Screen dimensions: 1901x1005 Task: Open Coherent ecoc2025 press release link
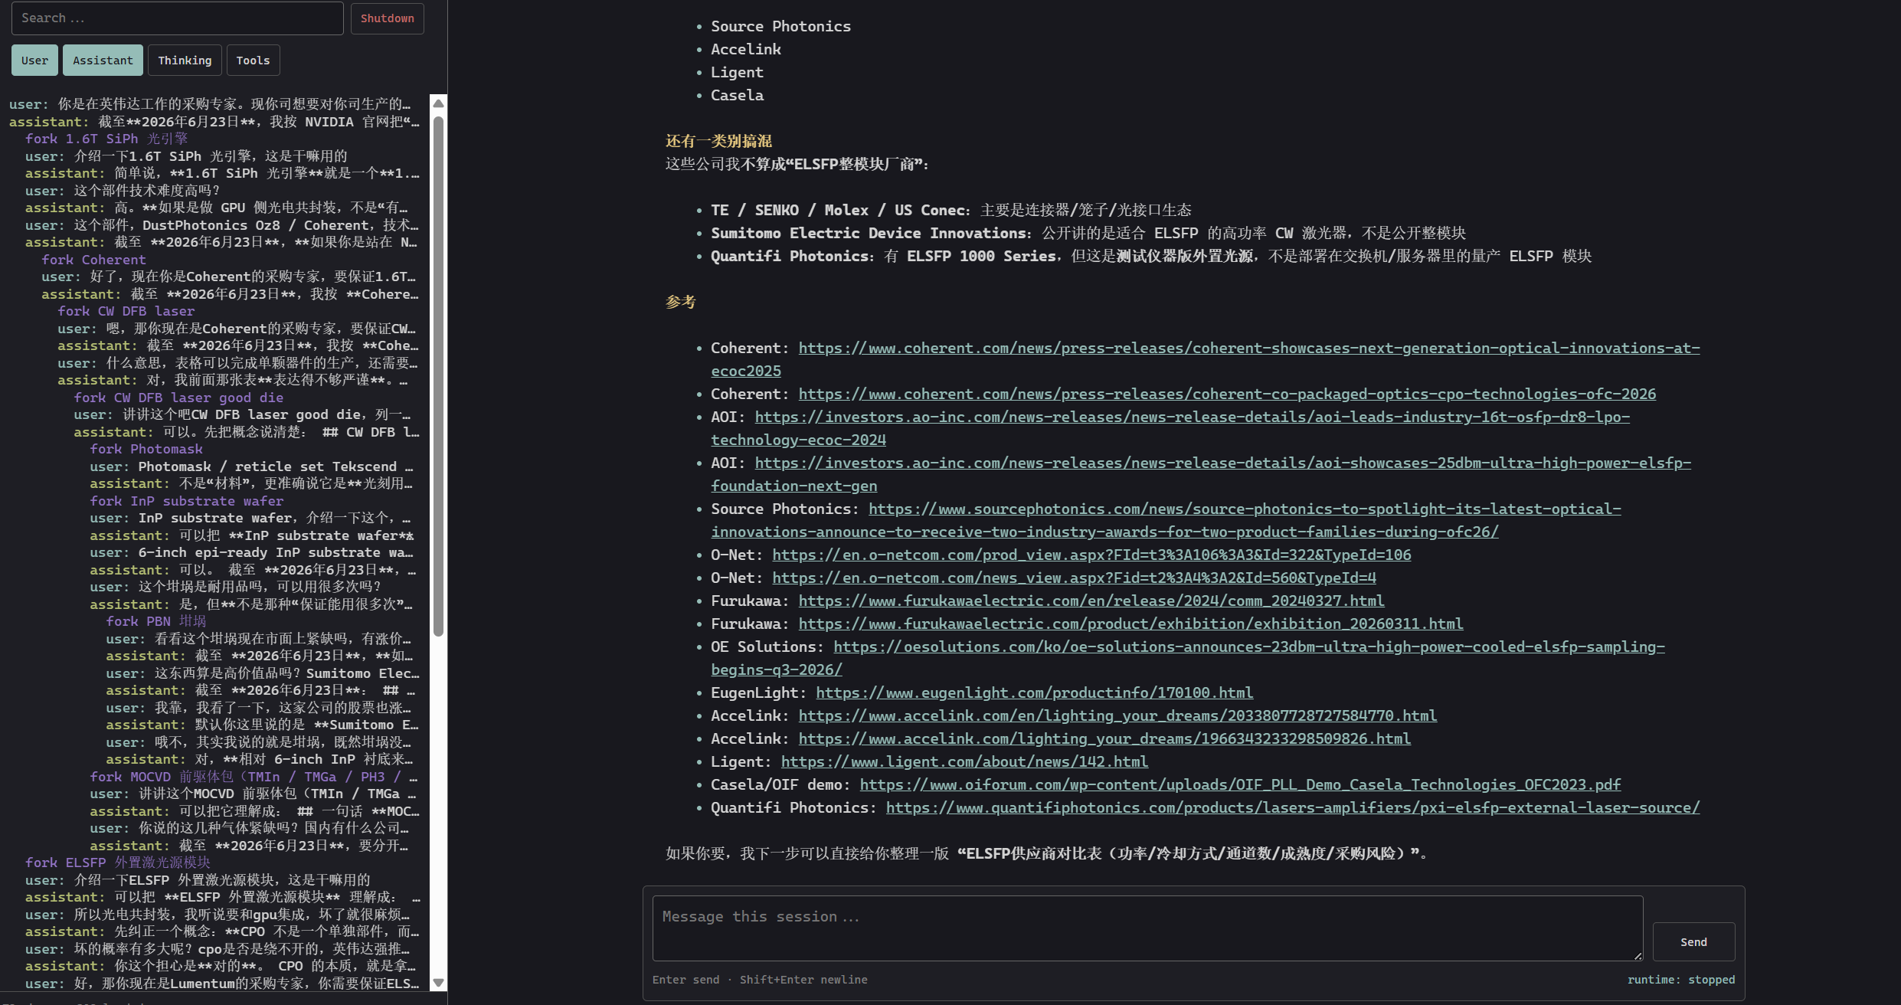coord(1249,348)
